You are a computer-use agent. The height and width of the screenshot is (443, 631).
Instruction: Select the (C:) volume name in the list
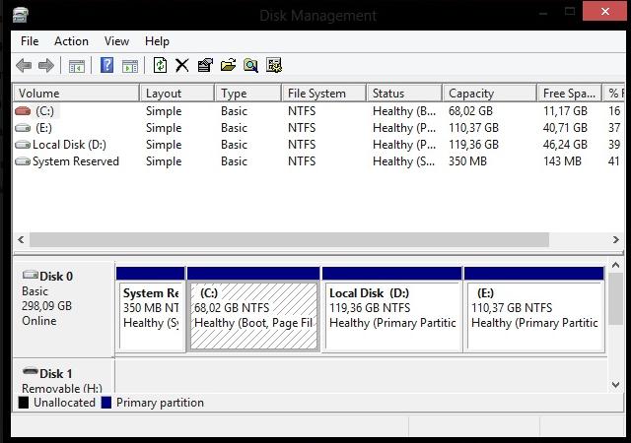(44, 111)
